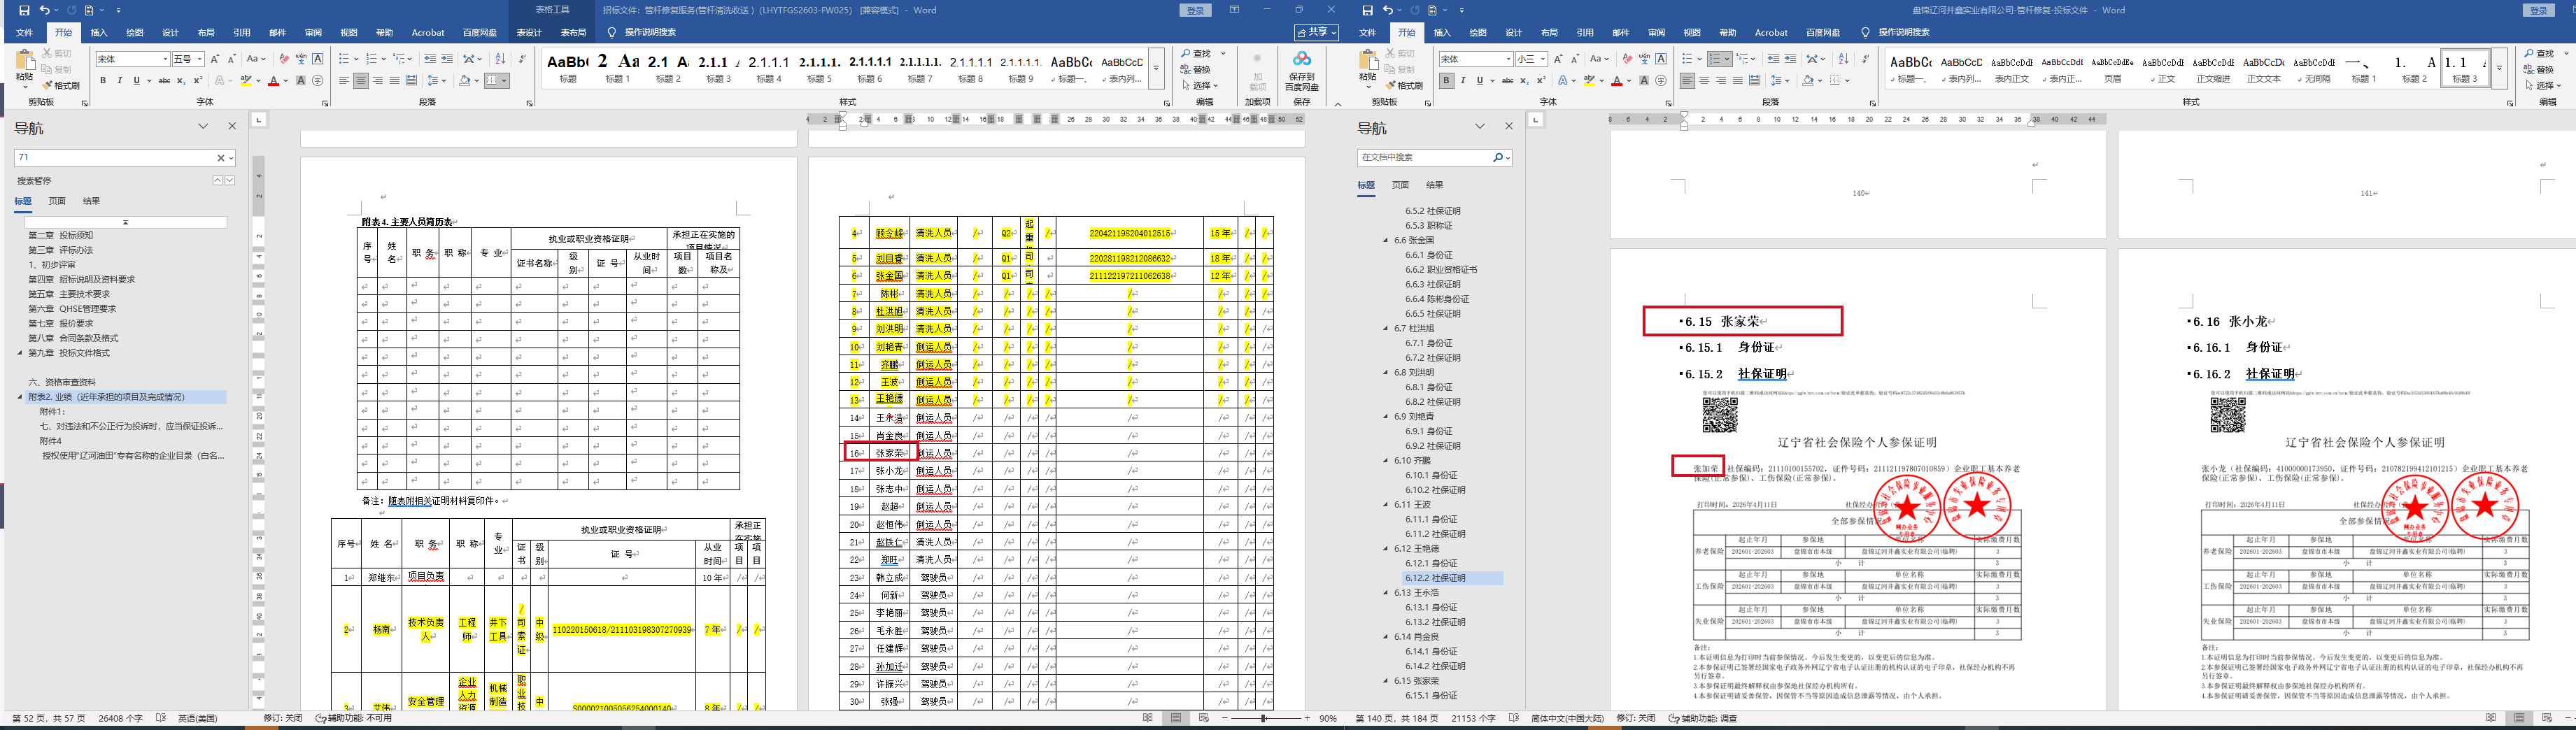Save the right Word document via quick access
Viewport: 2576px width, 730px height.
[x=1367, y=10]
